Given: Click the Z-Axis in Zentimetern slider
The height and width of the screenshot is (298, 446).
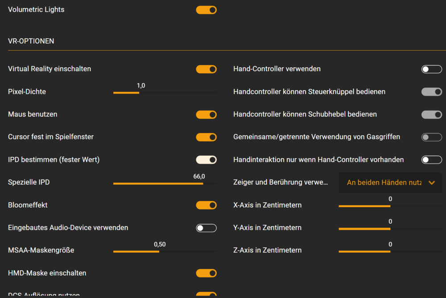Looking at the screenshot, I should [390, 251].
